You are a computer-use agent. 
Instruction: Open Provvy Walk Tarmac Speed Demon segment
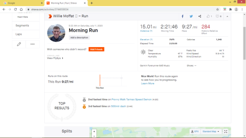click(x=131, y=100)
